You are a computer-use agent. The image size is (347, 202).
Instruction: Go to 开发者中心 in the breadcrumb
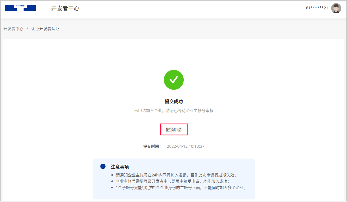(13, 29)
